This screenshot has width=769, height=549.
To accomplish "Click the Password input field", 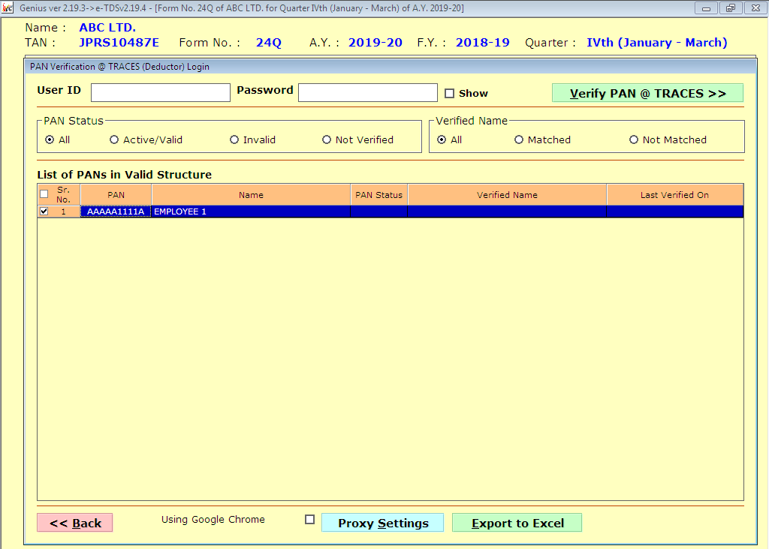I will coord(367,93).
